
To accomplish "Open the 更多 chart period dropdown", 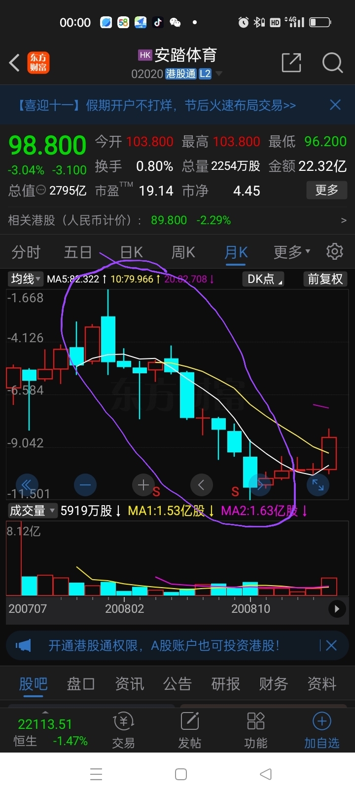I will click(292, 252).
